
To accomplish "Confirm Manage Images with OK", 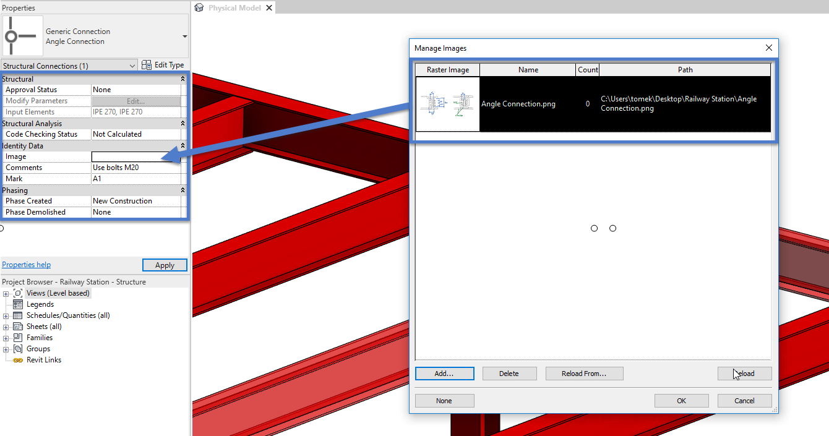I will 681,401.
